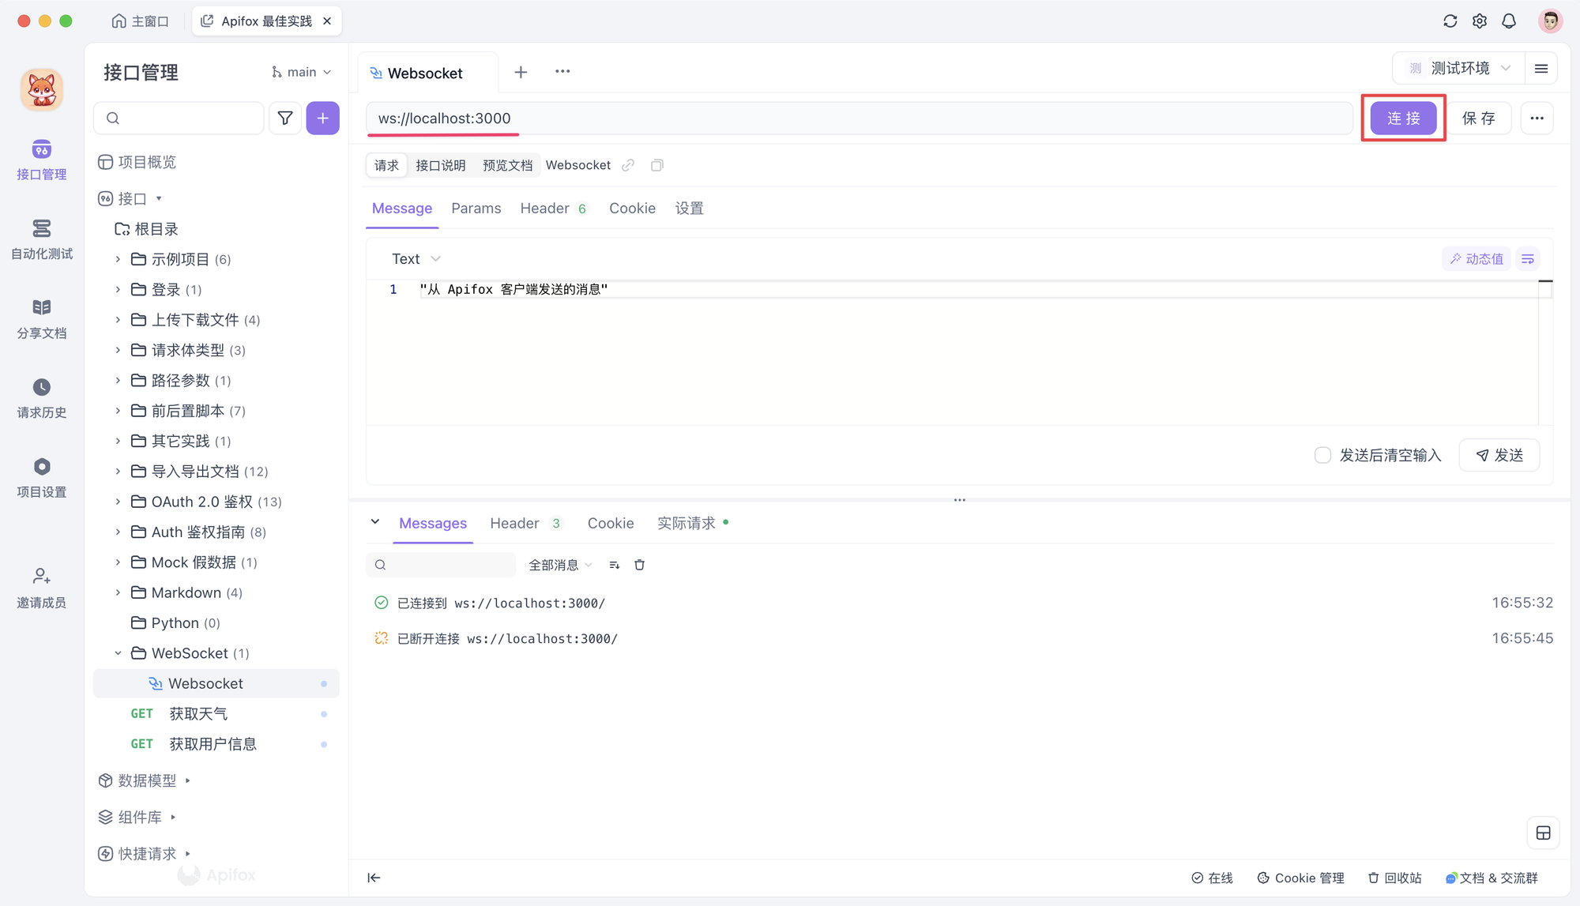Click the send message 发送 button
This screenshot has height=906, width=1580.
tap(1503, 455)
